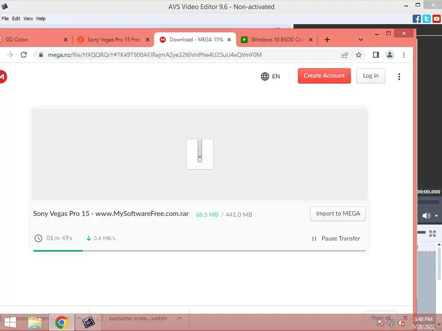Viewport: 442px width, 331px height.
Task: Click the 441.0 MB total size text
Action: [239, 215]
